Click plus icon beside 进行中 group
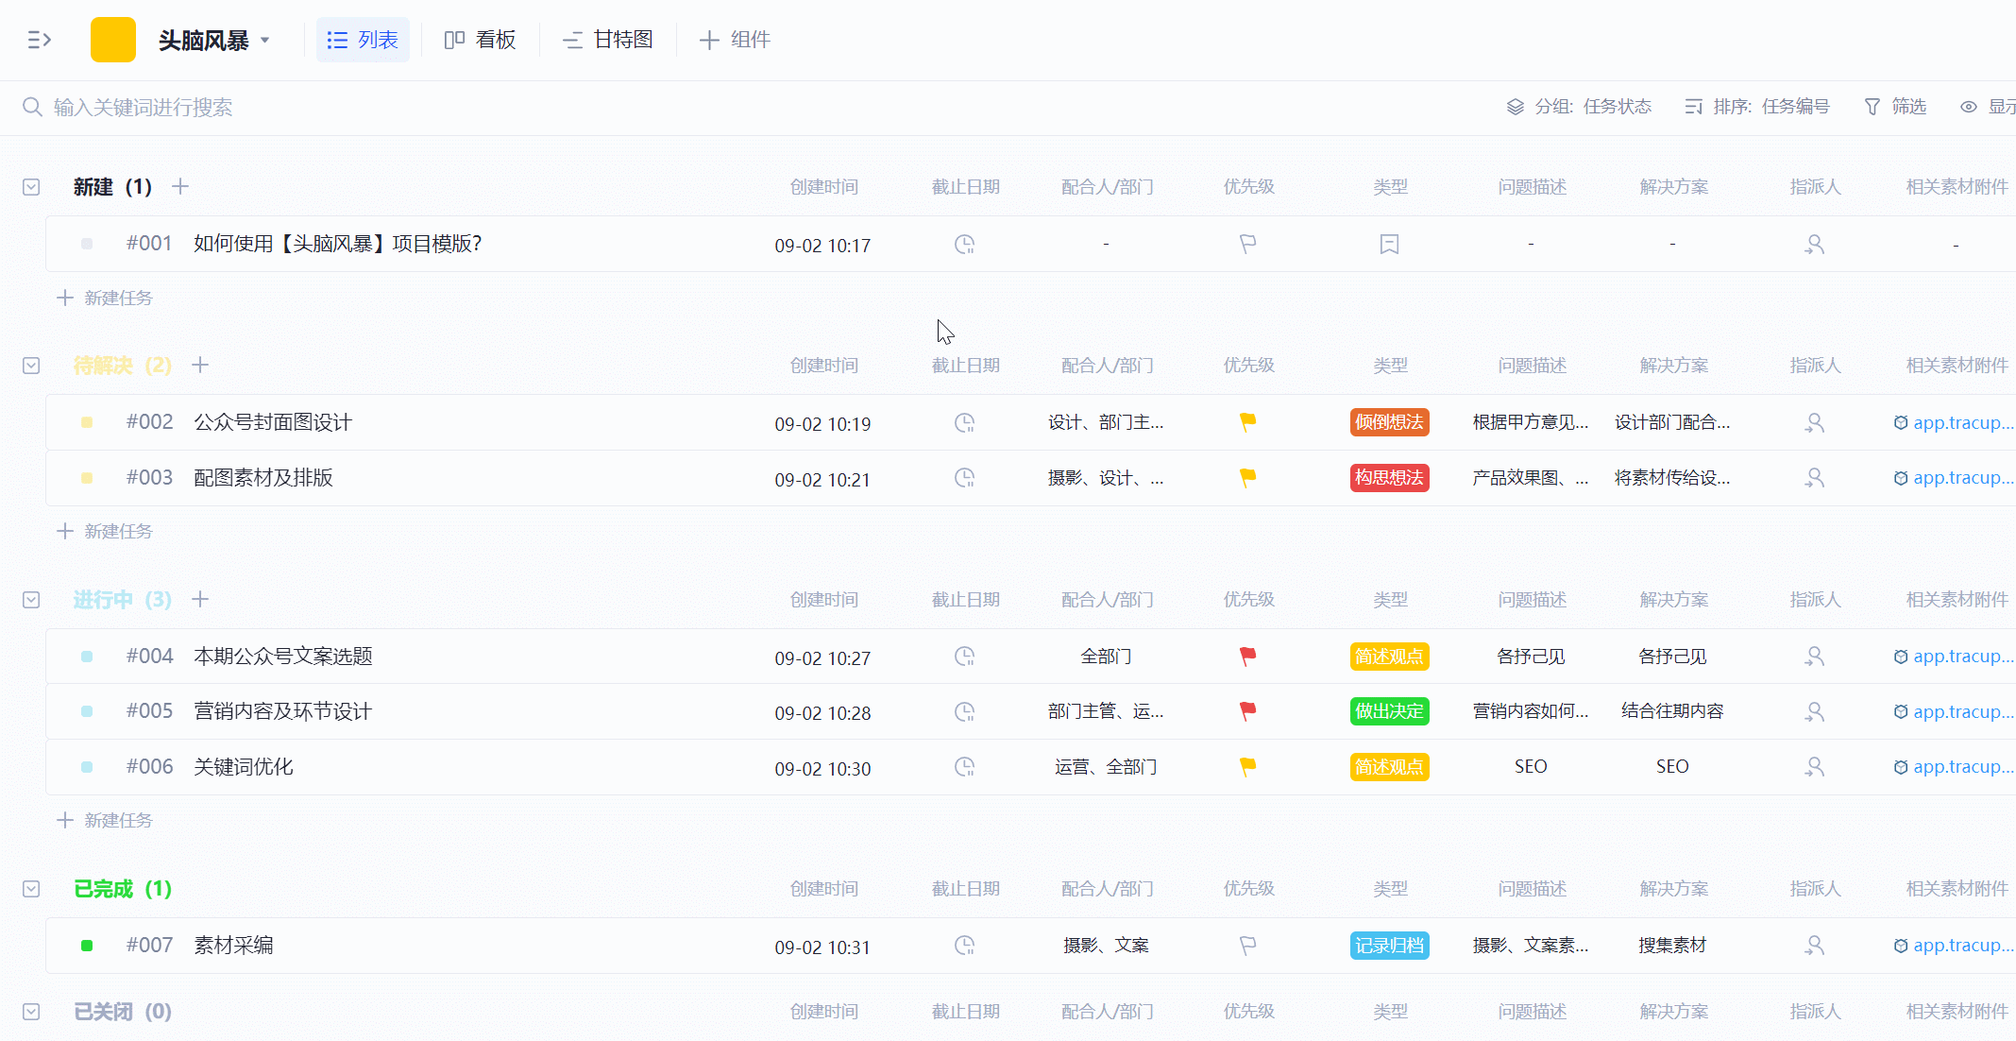Screen dimensions: 2016x1041 [200, 599]
